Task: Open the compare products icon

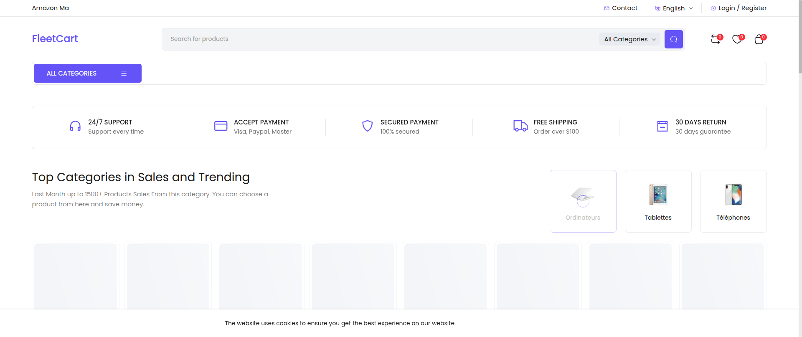Action: 716,39
